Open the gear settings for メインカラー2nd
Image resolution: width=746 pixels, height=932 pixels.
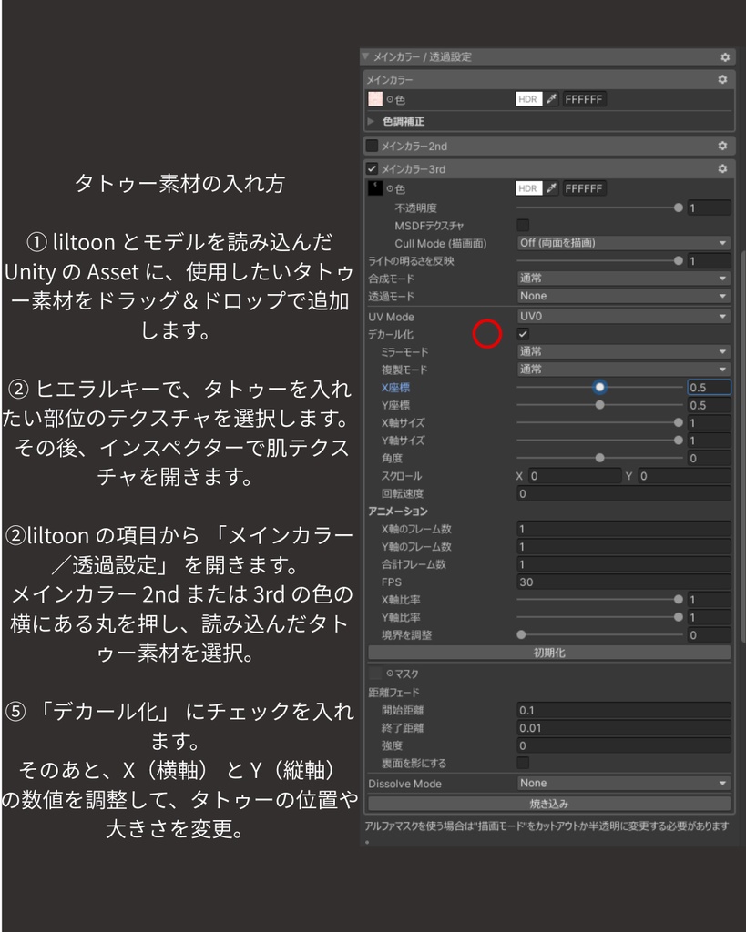[722, 145]
